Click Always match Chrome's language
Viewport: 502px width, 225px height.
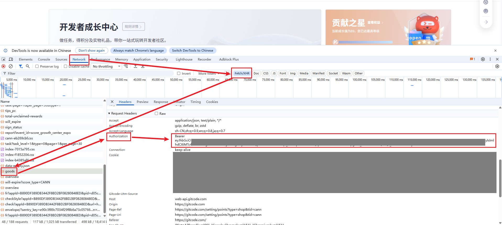[138, 51]
